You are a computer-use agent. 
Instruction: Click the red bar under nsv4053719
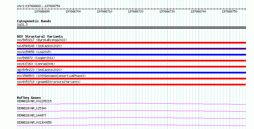(131, 85)
